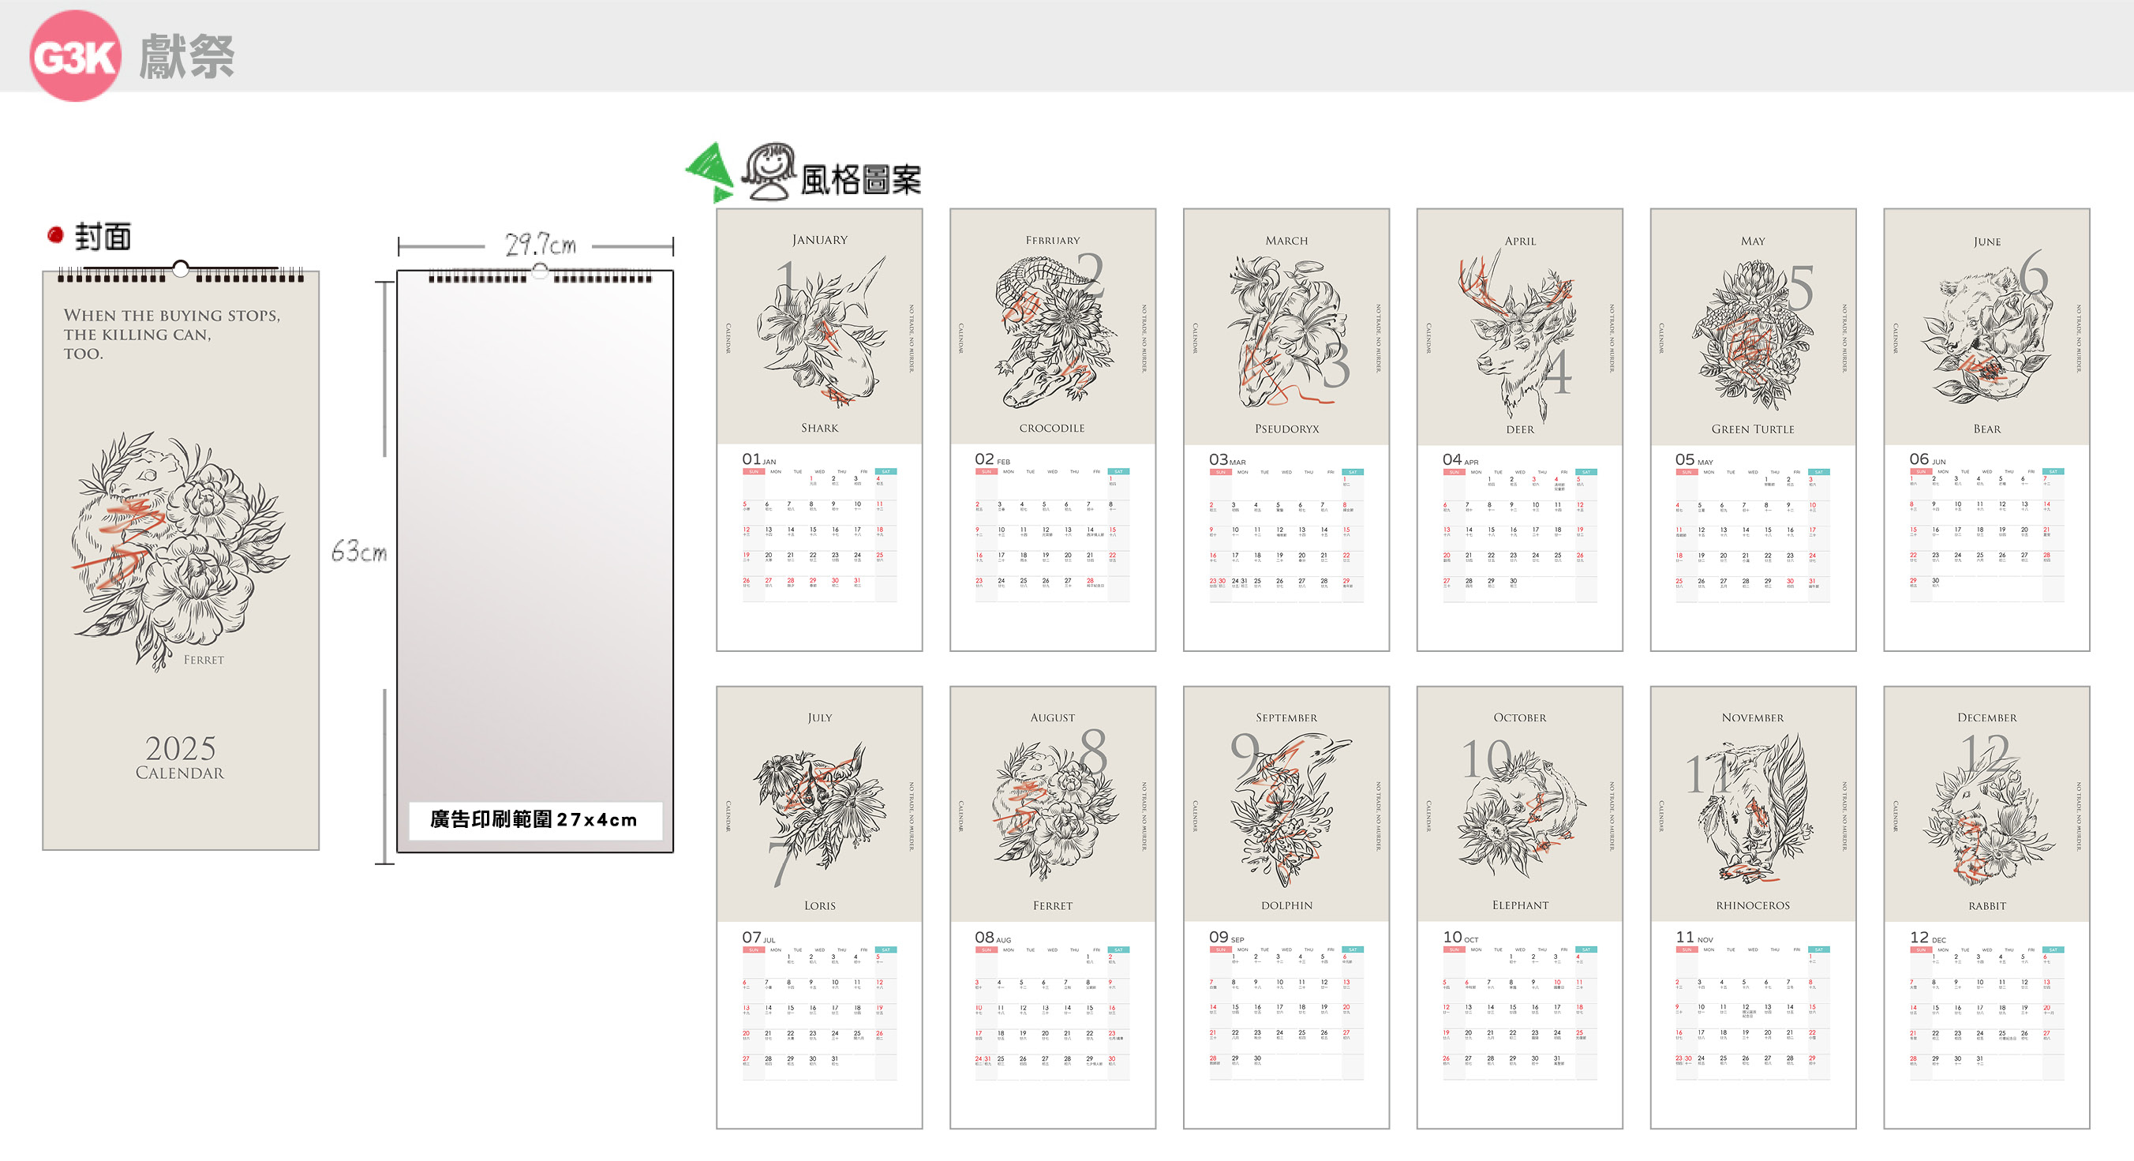Select the January Shark calendar page

coord(819,429)
